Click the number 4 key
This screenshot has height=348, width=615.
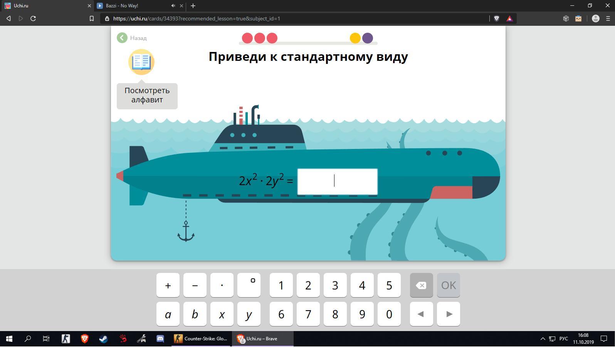[362, 285]
